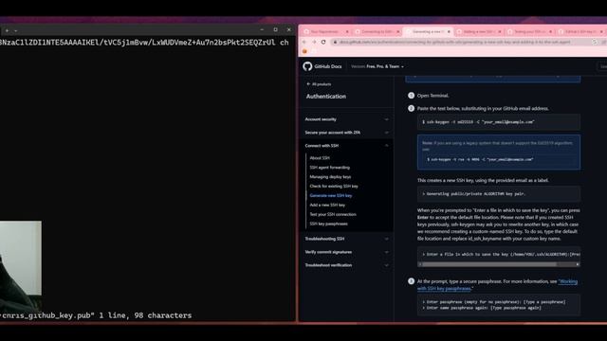Image resolution: width=607 pixels, height=341 pixels.
Task: Close the terminal window
Action: [288, 29]
